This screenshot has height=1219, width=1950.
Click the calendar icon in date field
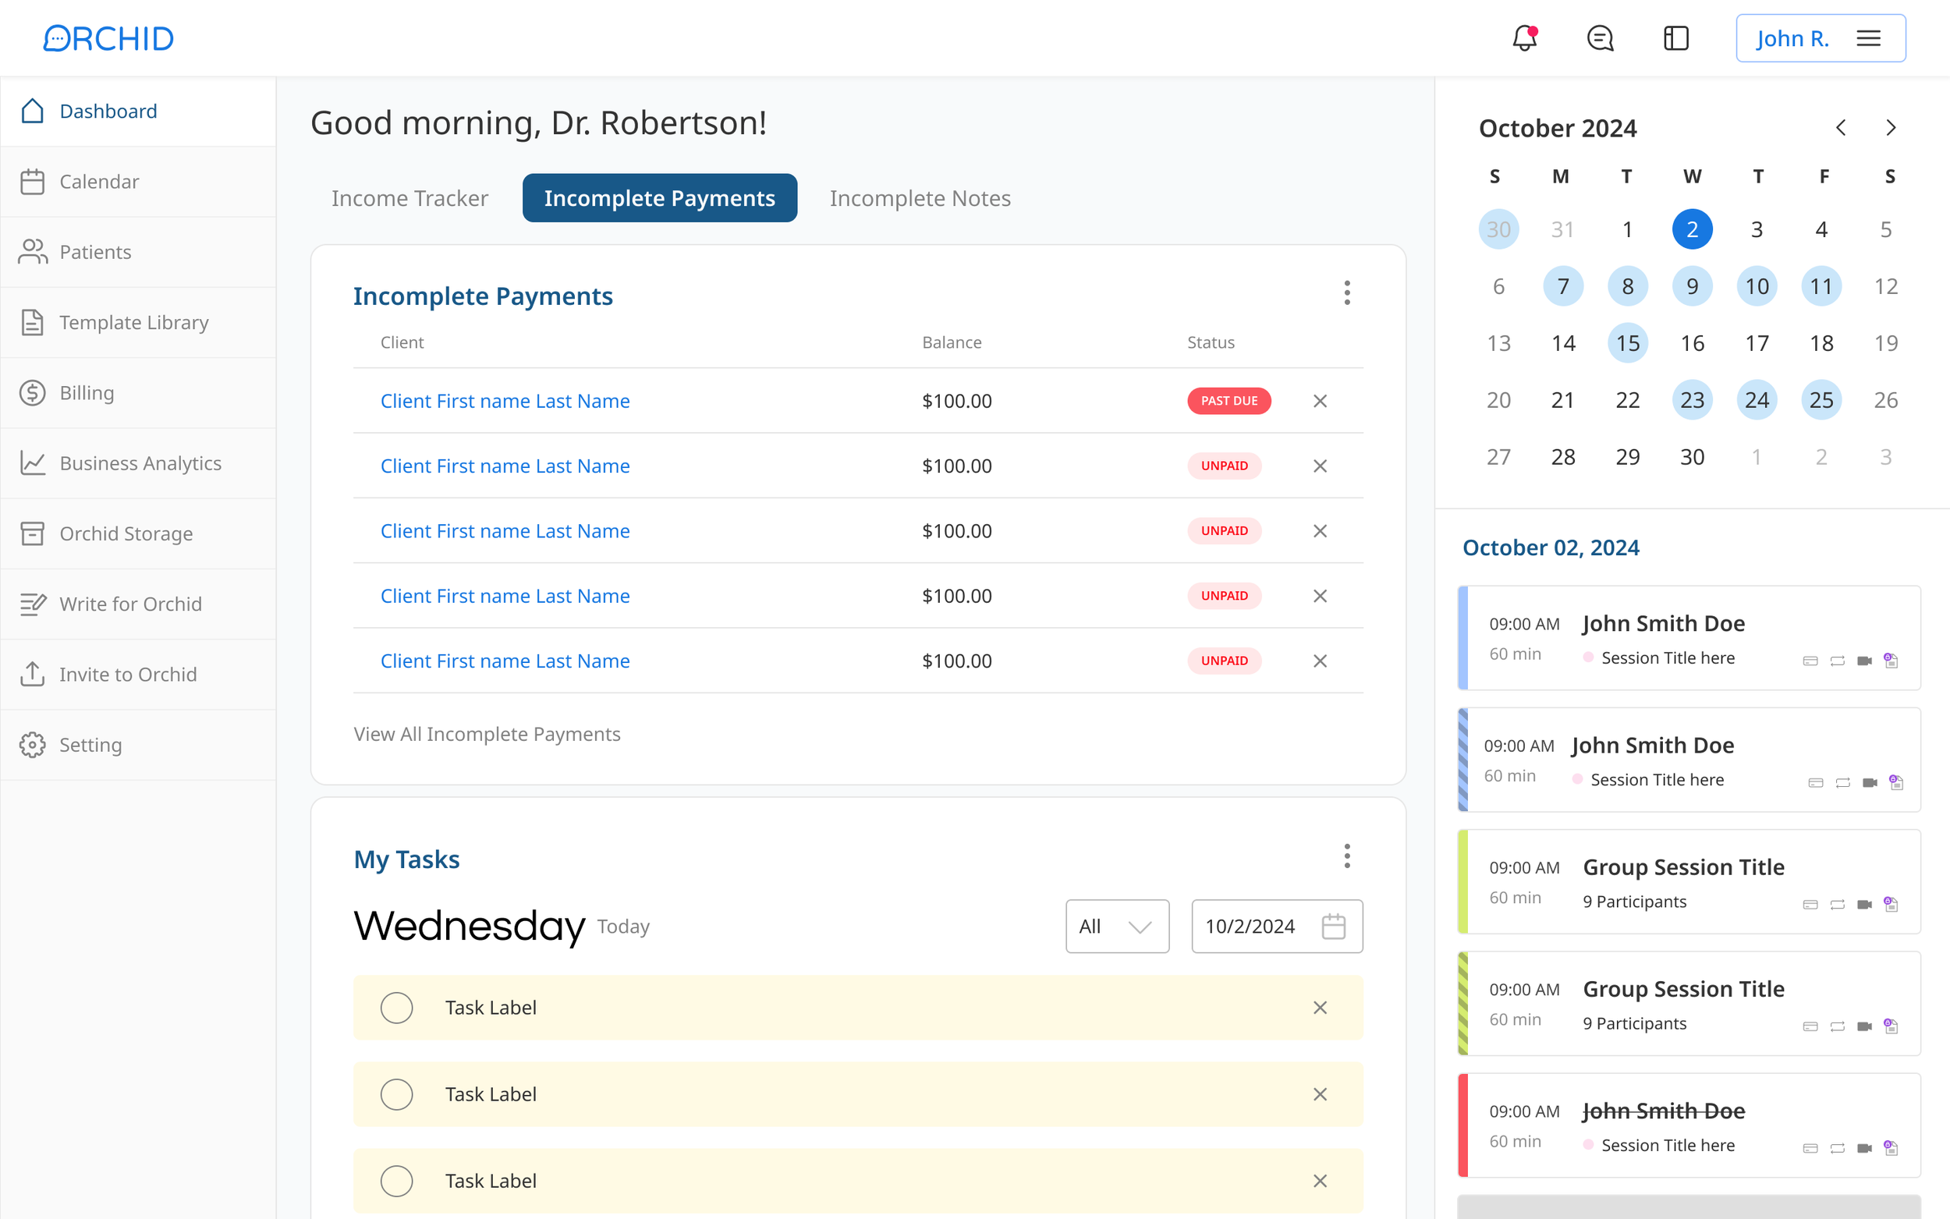tap(1333, 926)
